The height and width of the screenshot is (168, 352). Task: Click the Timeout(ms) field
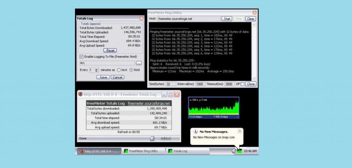pyautogui.click(x=230, y=84)
